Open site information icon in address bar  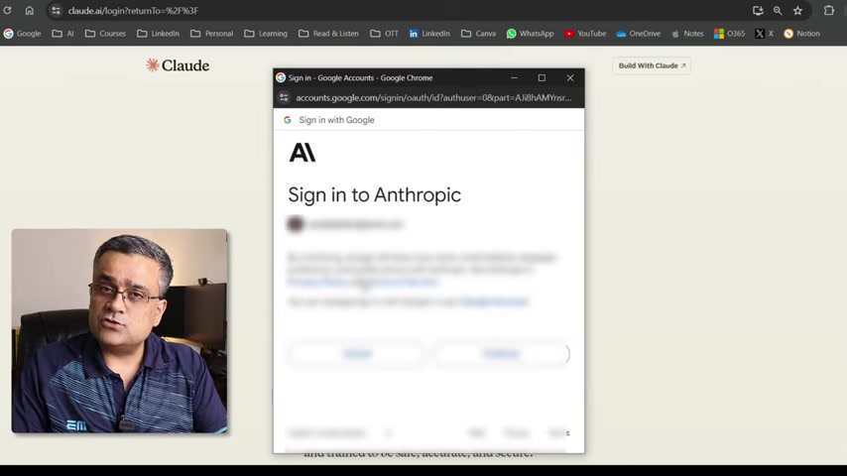pos(56,10)
